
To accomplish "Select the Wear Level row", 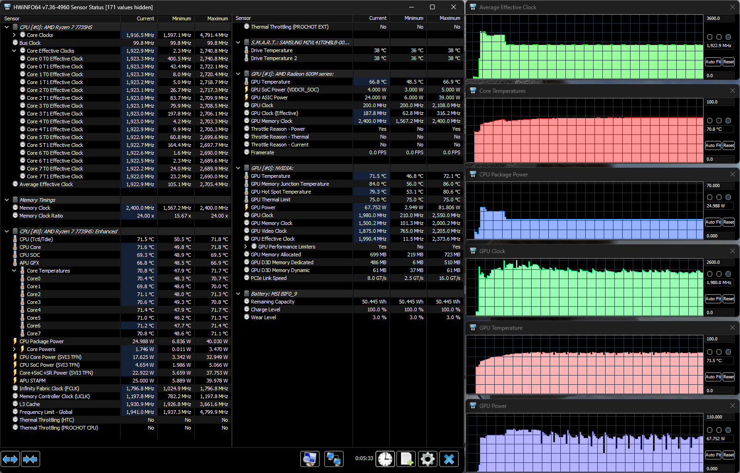I will (x=353, y=317).
